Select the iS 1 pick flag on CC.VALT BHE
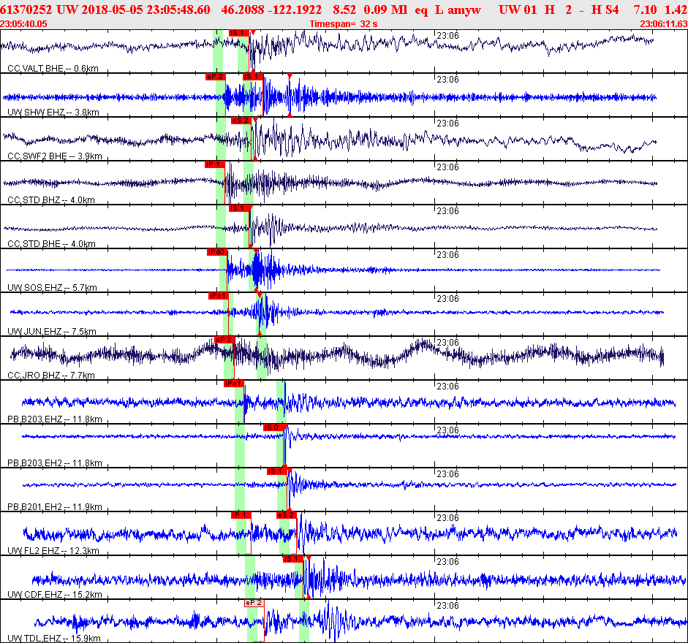This screenshot has height=643, width=688. [x=239, y=33]
